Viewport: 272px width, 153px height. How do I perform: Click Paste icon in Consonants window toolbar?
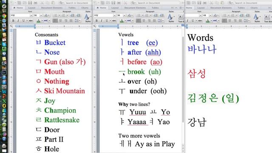pos(53,3)
